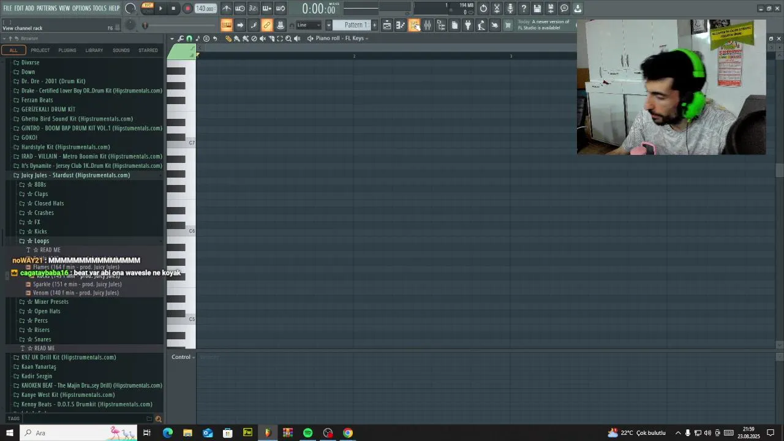Open Spotify from the Windows taskbar

(307, 433)
